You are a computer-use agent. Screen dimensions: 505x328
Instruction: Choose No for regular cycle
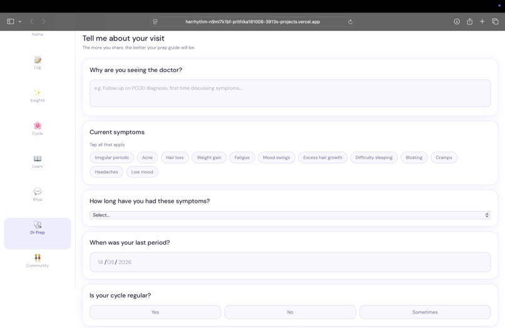click(290, 312)
